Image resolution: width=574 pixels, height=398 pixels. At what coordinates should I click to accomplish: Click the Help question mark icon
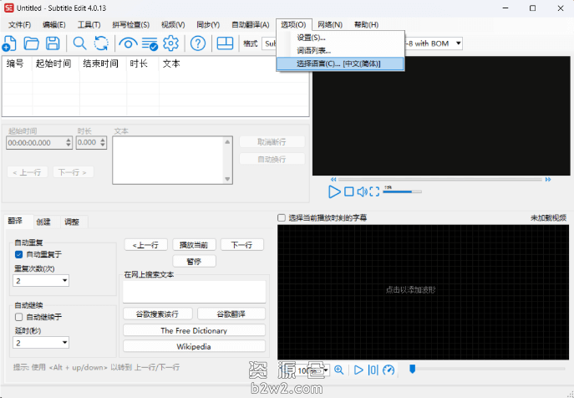tap(198, 43)
